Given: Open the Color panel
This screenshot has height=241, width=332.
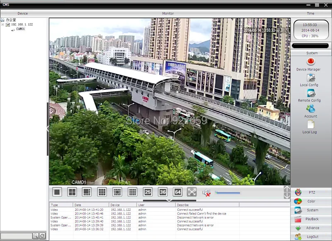Looking at the screenshot, I should coord(311,201).
